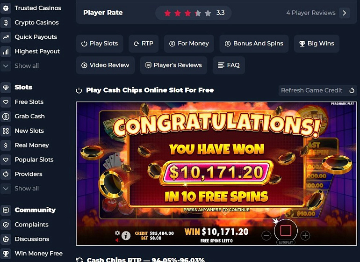Viewport: 360px width, 262px height.
Task: Toggle the red sound speaker icon
Action: tap(117, 240)
